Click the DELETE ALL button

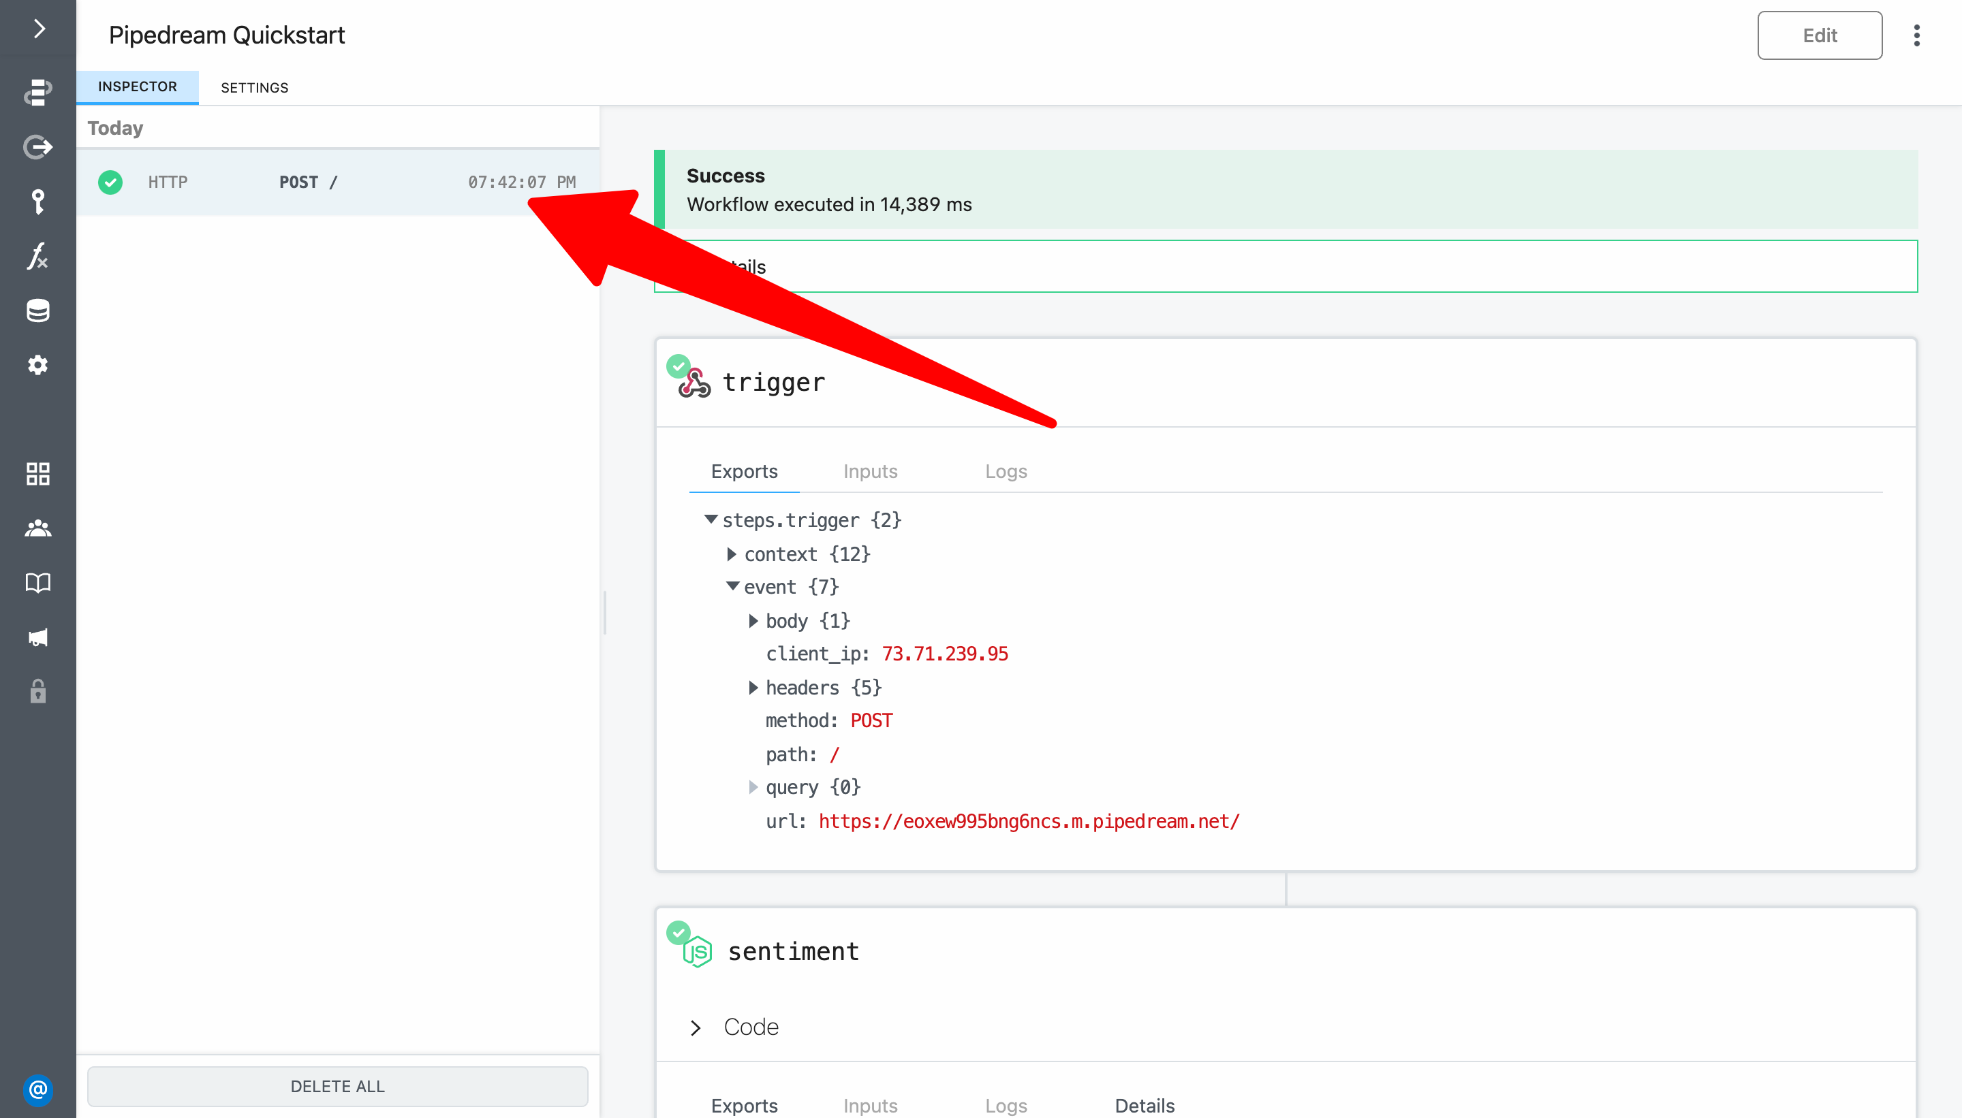click(x=337, y=1086)
